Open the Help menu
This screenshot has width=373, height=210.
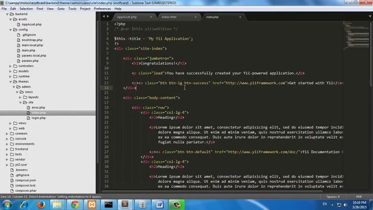(118, 9)
